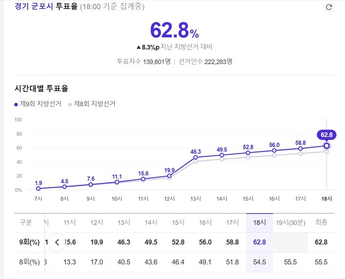Click the 55.5 cell under 19시(30분)
Image resolution: width=345 pixels, height=279 pixels.
pyautogui.click(x=290, y=262)
